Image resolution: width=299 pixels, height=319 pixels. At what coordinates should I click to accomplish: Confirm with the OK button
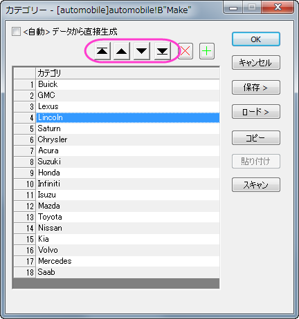pyautogui.click(x=256, y=39)
